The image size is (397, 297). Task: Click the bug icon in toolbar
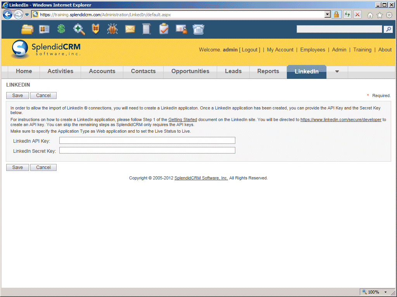tap(112, 29)
